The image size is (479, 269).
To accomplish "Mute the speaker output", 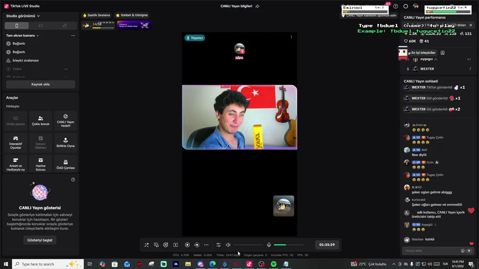I will 228,245.
